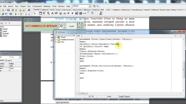186x104 pixels.
Task: Decrease SpinEdit value with down arrow
Action: point(64,27)
